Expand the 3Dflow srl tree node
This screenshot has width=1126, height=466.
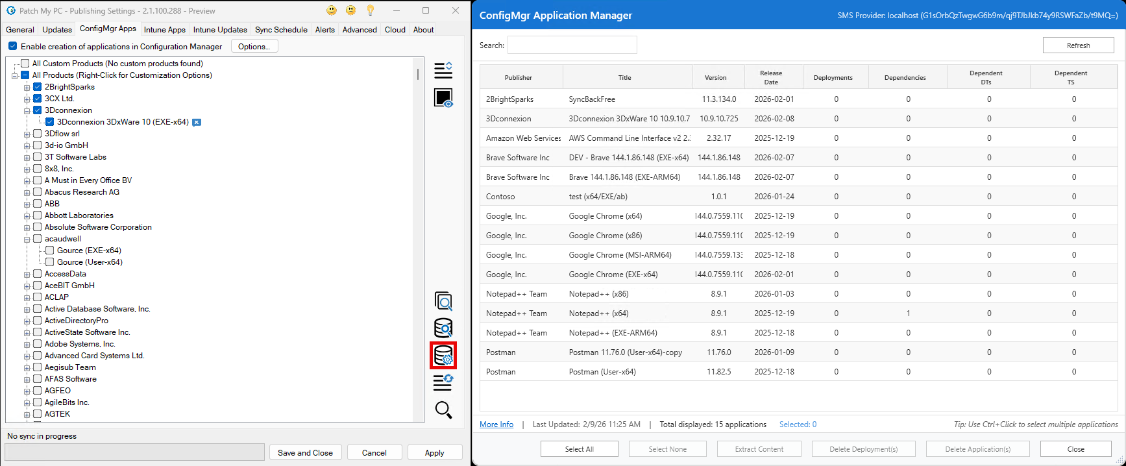pos(27,134)
